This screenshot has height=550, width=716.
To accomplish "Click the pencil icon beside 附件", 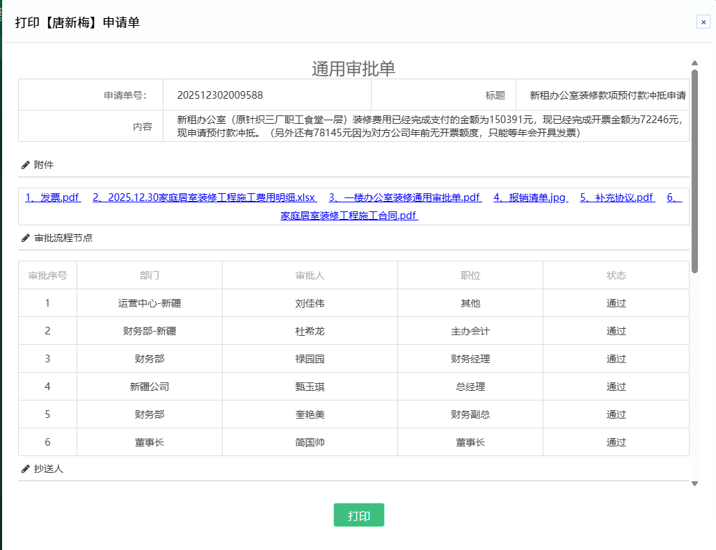I will (26, 165).
